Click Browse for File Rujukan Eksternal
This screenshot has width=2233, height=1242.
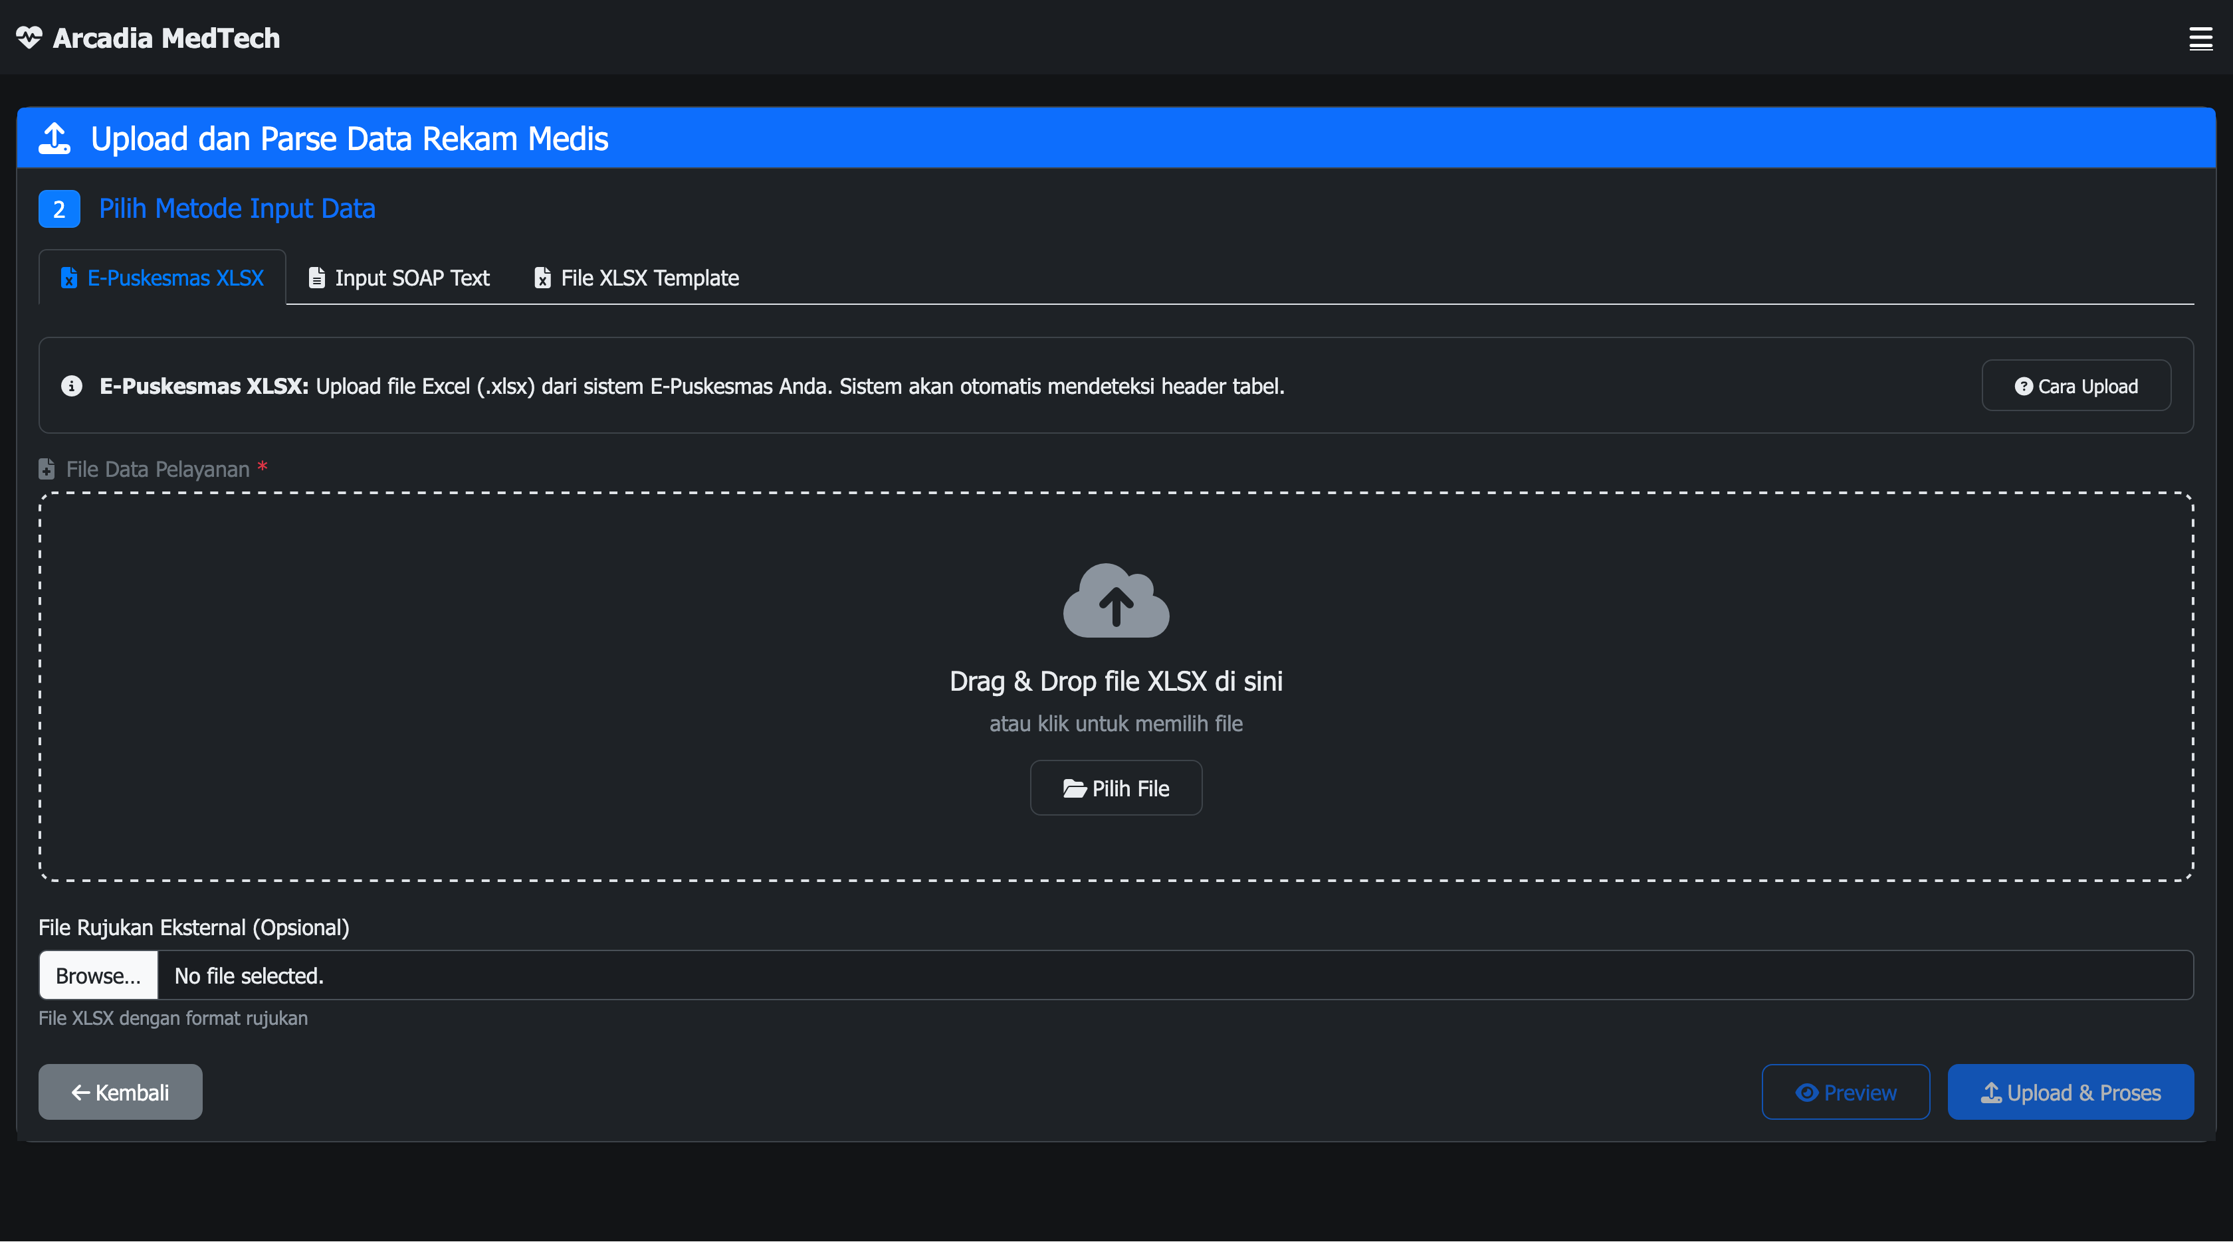pos(99,976)
